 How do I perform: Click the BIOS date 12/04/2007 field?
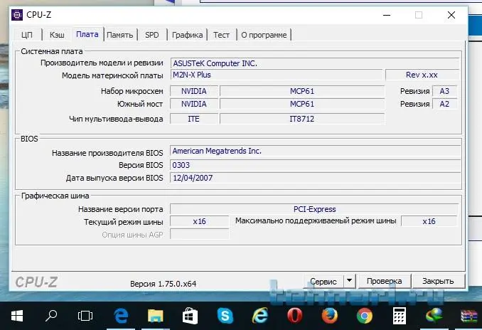(315, 178)
